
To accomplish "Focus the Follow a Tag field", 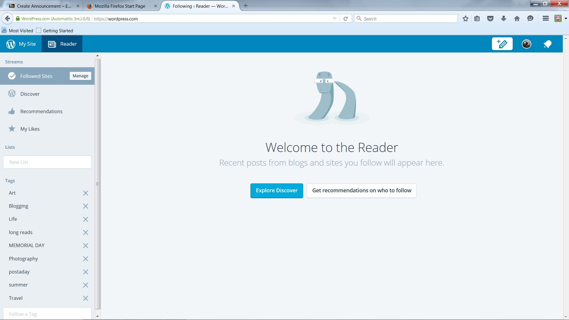I will [47, 313].
